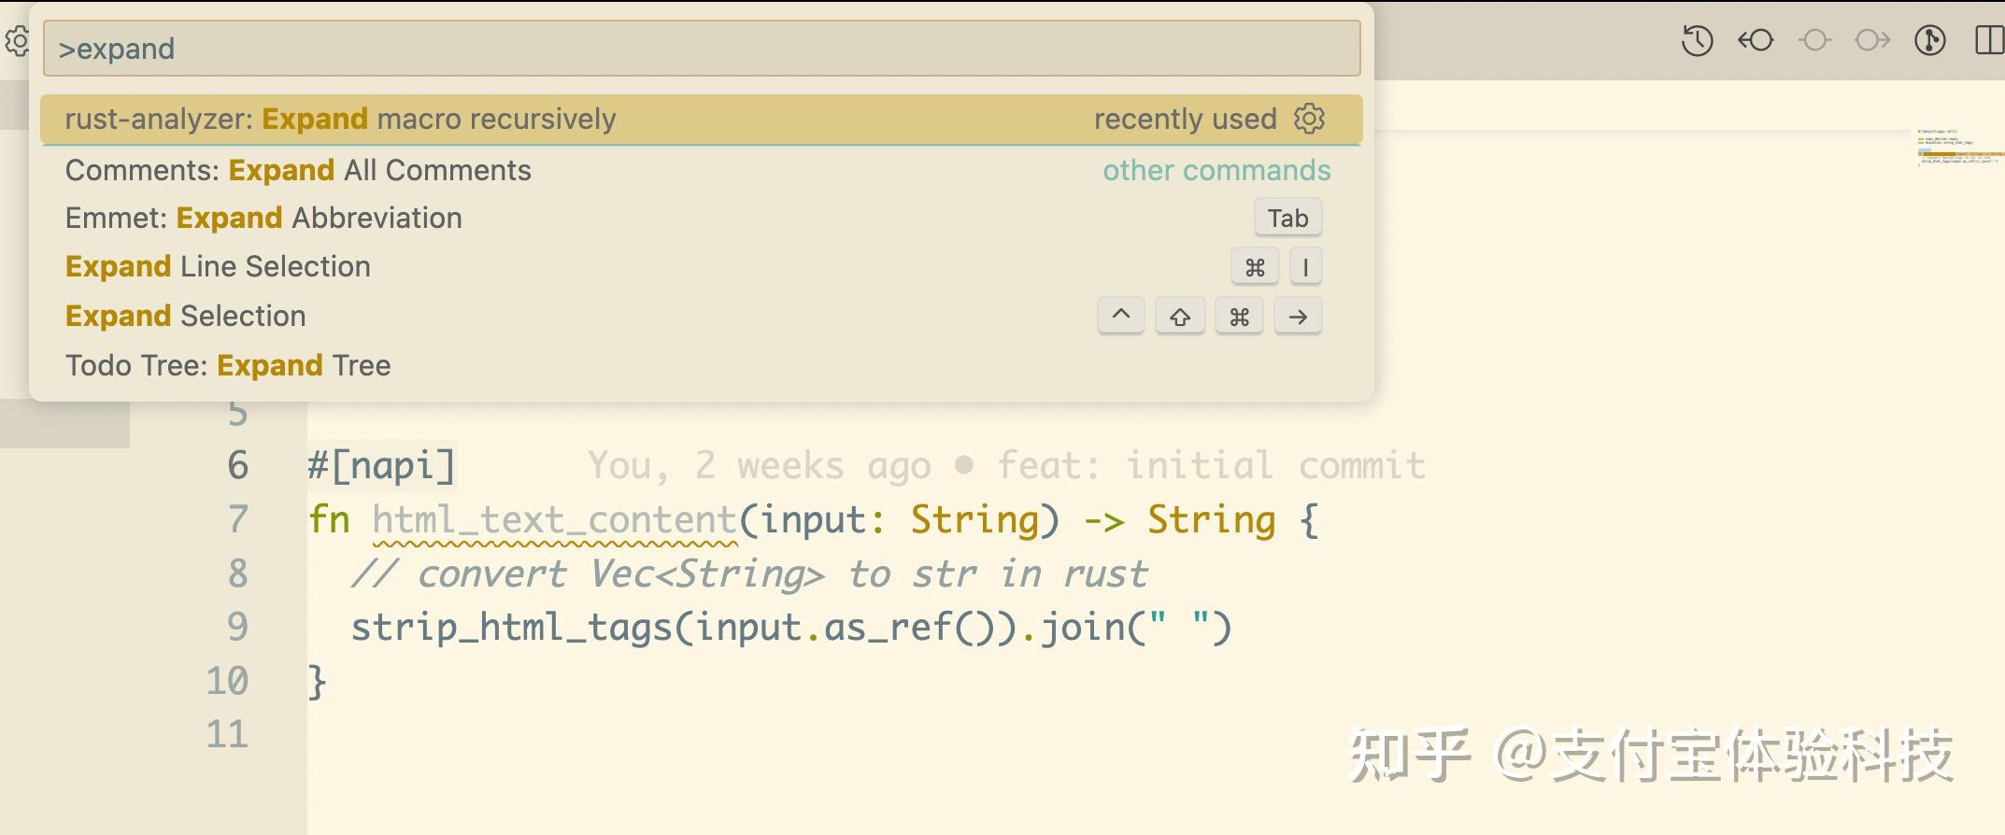This screenshot has height=835, width=2005.
Task: Click the previous commit circle icon
Action: (x=1814, y=41)
